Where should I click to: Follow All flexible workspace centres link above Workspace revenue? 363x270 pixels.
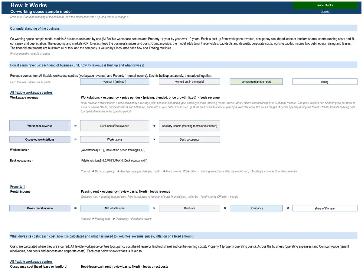tap(31, 92)
